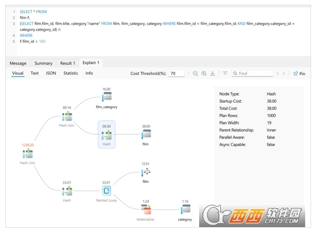Open the filter options icon
The width and height of the screenshot is (317, 233).
pyautogui.click(x=225, y=73)
